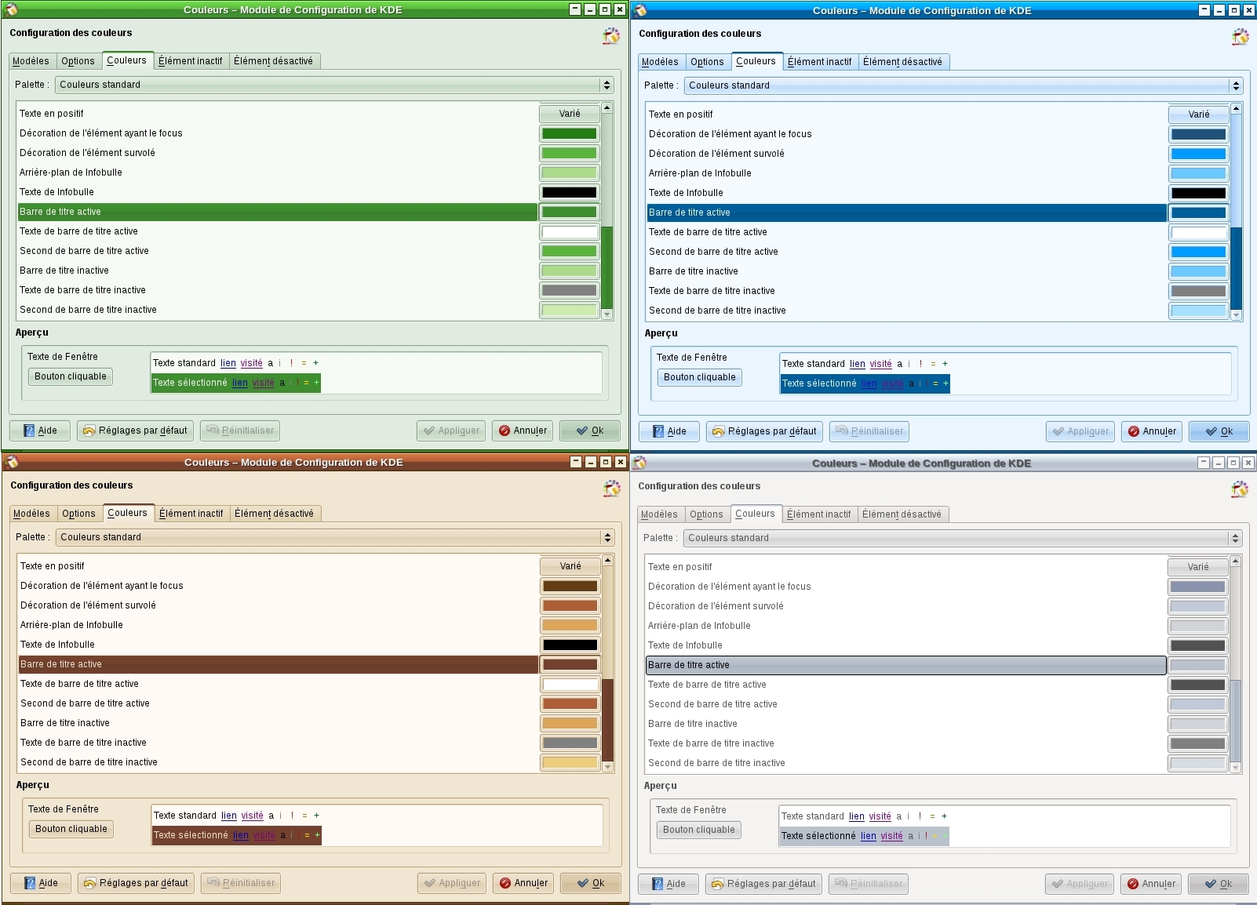Image resolution: width=1257 pixels, height=905 pixels.
Task: Click Aide button in green window
Action: point(40,431)
